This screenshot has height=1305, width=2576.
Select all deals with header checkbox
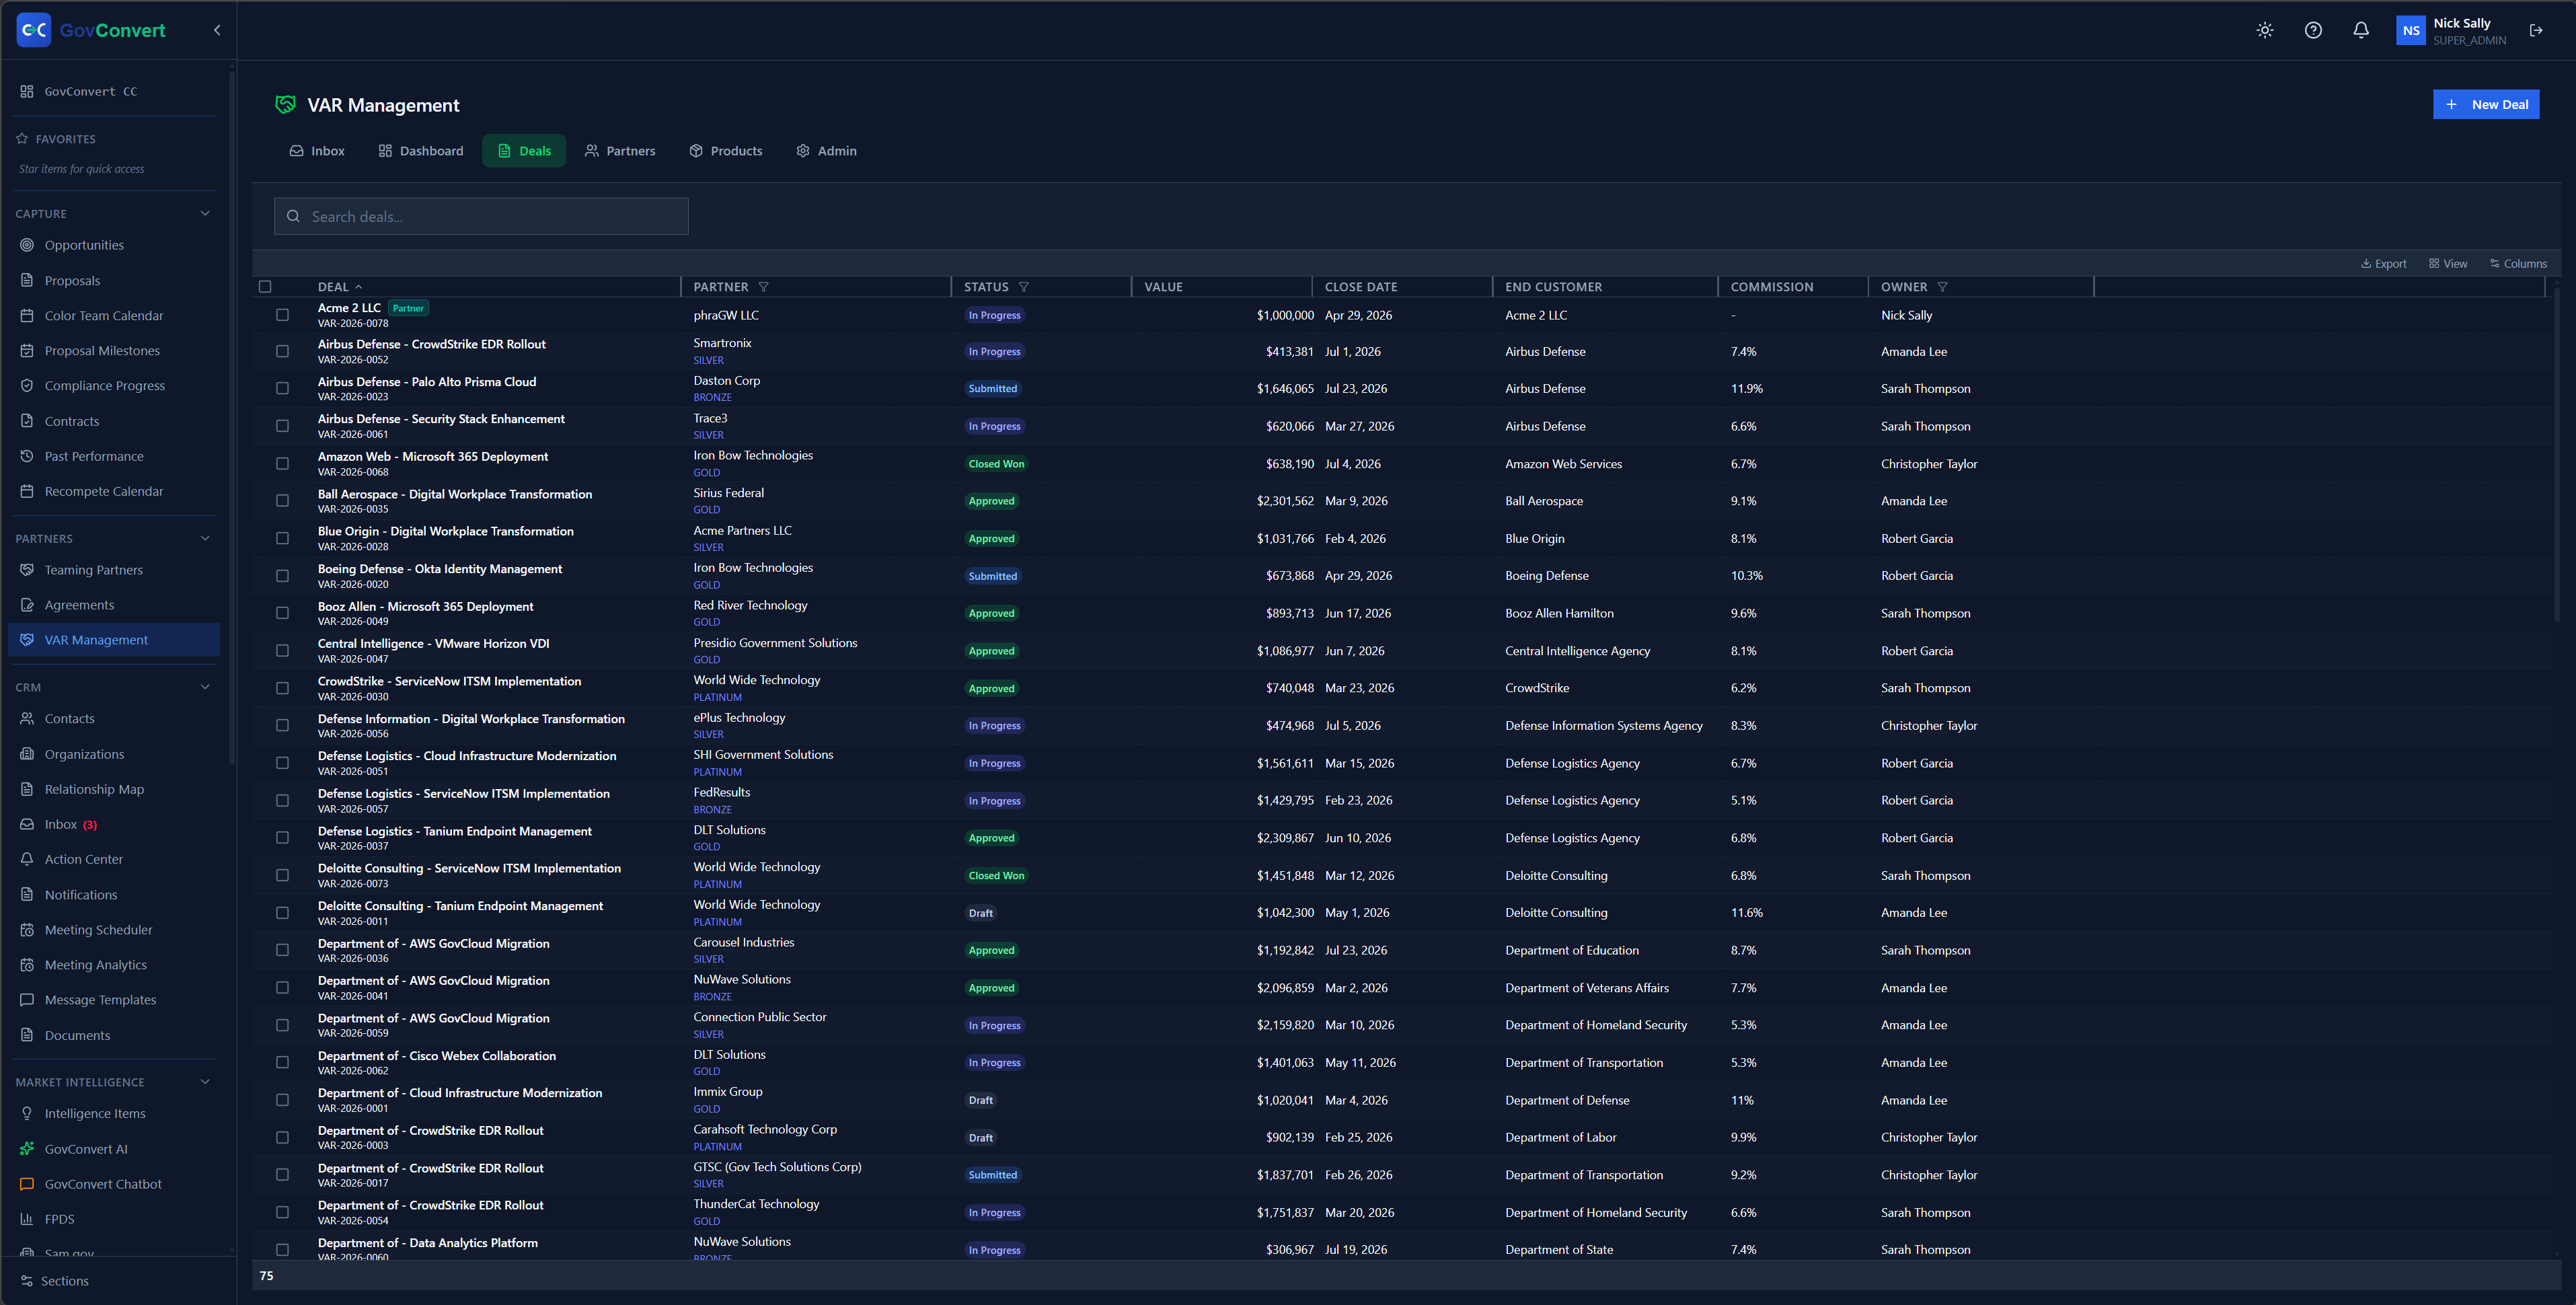(x=265, y=287)
